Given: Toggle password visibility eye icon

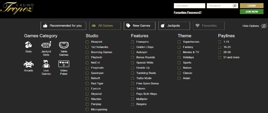Looking at the screenshot, I should coord(235,6).
